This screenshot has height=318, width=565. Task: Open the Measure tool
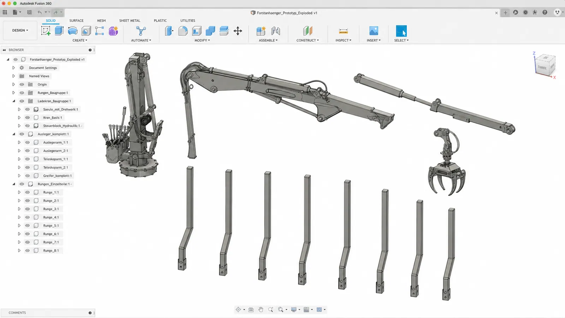tap(343, 31)
